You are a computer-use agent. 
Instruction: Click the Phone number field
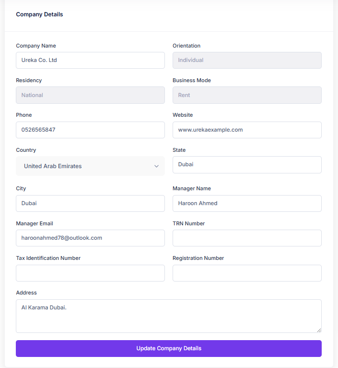pos(90,130)
